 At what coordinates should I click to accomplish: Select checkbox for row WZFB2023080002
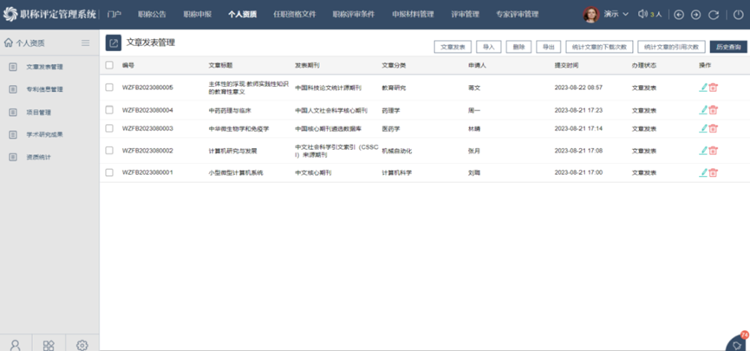(109, 150)
